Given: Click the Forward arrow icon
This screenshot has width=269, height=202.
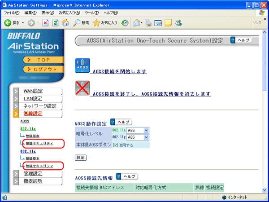Looking at the screenshot, I should pyautogui.click(x=31, y=23).
